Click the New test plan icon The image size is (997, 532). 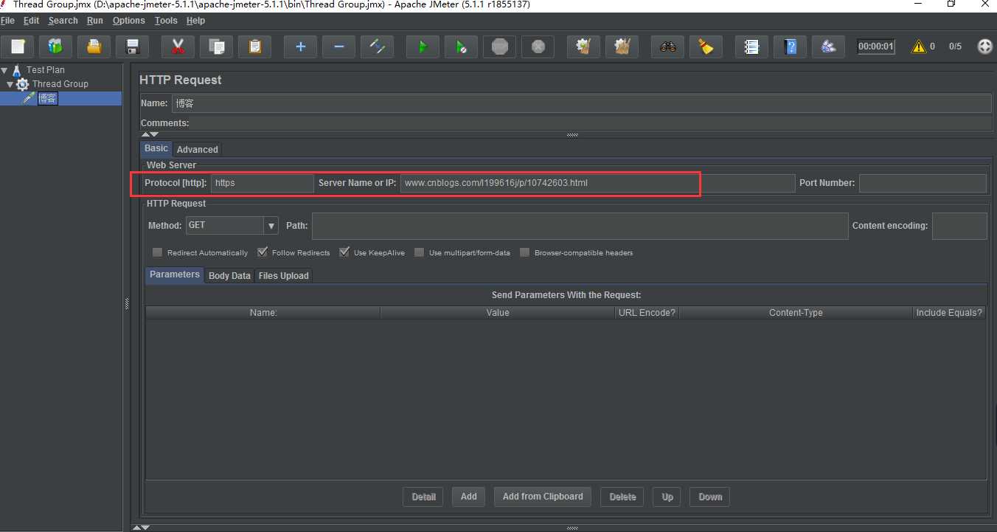pyautogui.click(x=17, y=47)
